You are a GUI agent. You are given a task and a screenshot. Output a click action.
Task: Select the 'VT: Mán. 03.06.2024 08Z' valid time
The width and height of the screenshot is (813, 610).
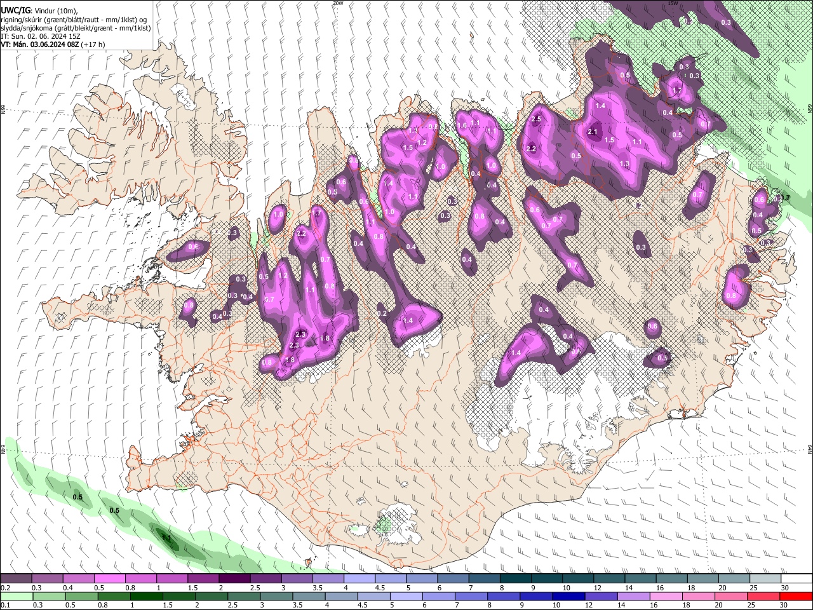[40, 44]
